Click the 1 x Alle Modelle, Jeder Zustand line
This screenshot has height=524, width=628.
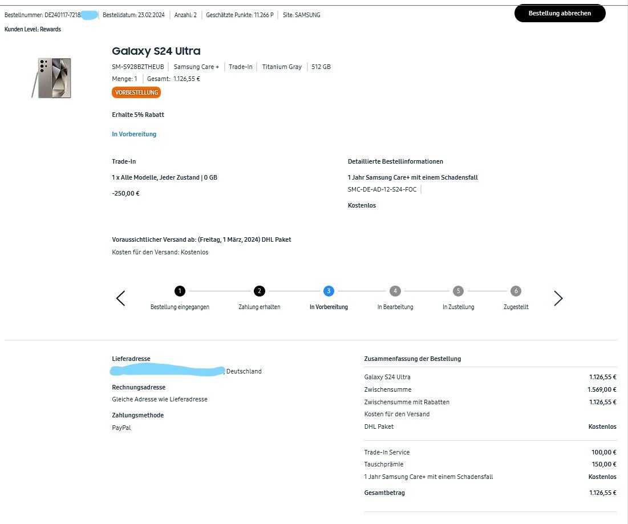point(165,177)
